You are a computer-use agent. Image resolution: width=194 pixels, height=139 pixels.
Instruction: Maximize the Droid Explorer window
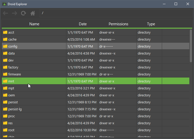click(176, 4)
